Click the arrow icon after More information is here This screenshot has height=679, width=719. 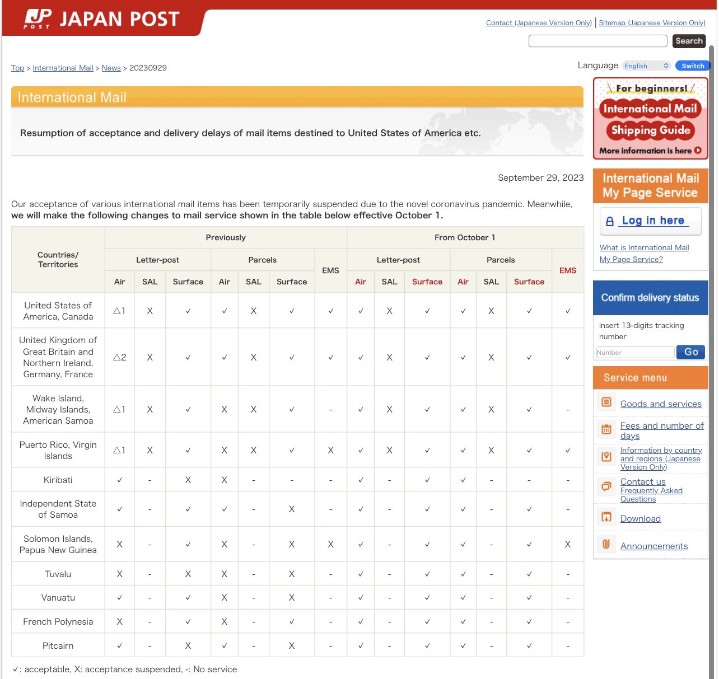click(x=698, y=151)
